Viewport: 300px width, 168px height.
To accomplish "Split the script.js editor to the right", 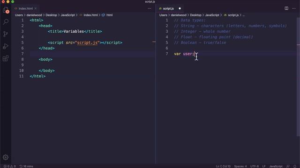I will (x=286, y=8).
